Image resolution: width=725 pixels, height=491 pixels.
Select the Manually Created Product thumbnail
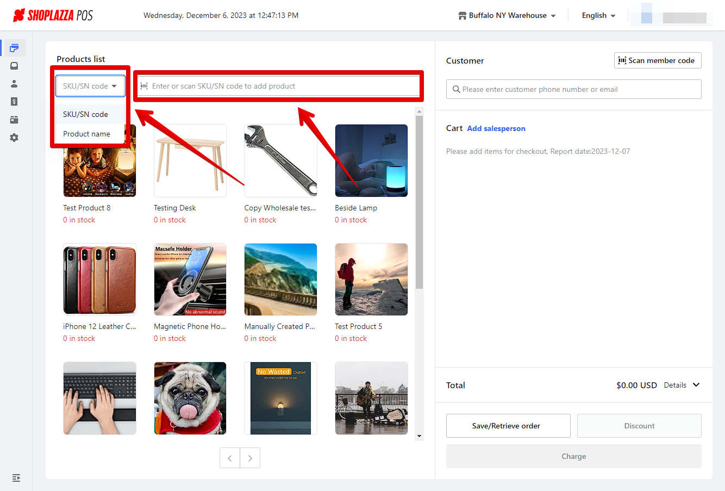point(280,279)
